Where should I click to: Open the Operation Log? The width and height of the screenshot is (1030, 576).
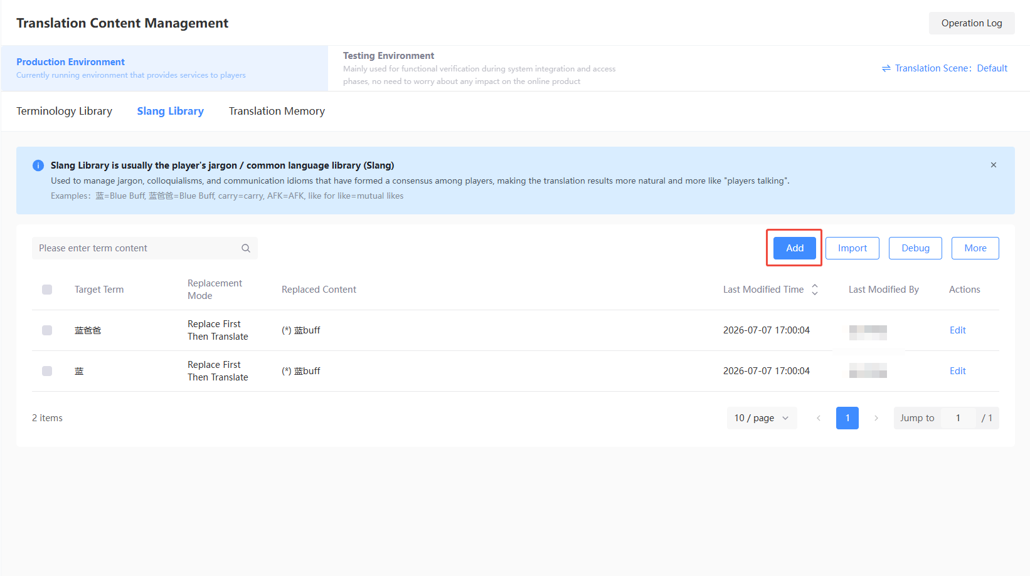point(972,23)
